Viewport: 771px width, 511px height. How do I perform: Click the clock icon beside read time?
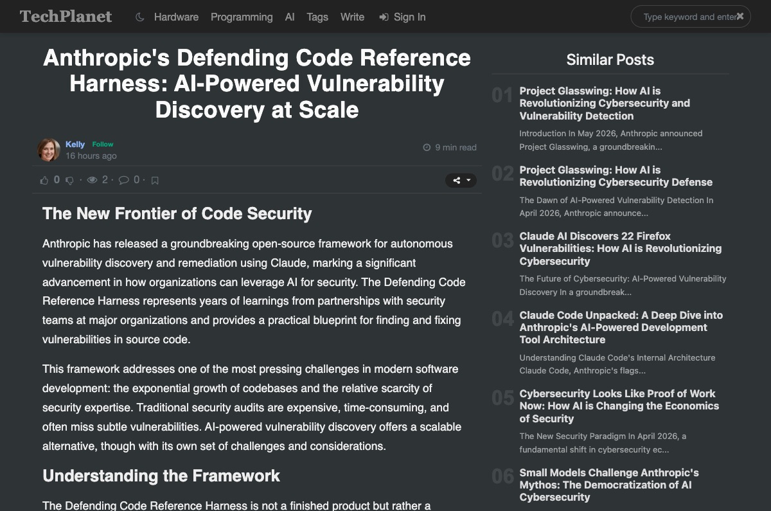click(427, 148)
